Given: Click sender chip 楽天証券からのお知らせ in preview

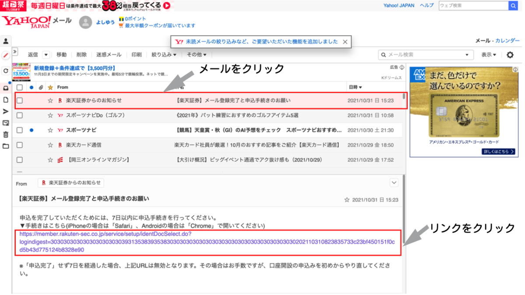Looking at the screenshot, I should click(71, 183).
